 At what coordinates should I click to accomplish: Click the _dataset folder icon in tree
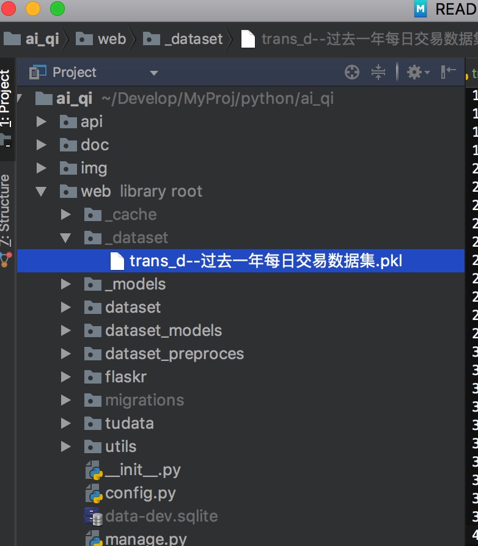(93, 238)
